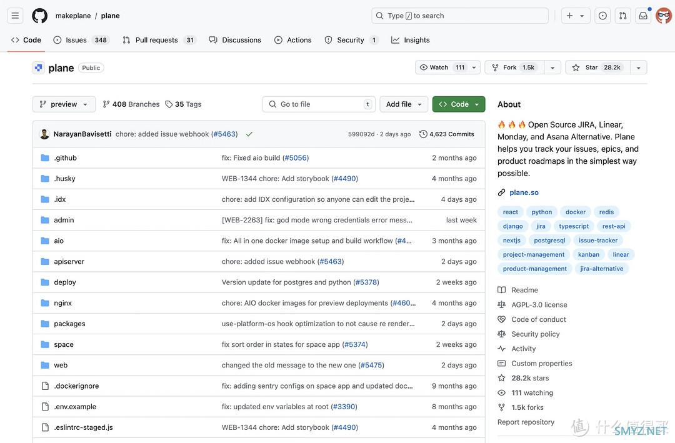This screenshot has width=675, height=443.
Task: Open the Add file dropdown
Action: pos(404,104)
